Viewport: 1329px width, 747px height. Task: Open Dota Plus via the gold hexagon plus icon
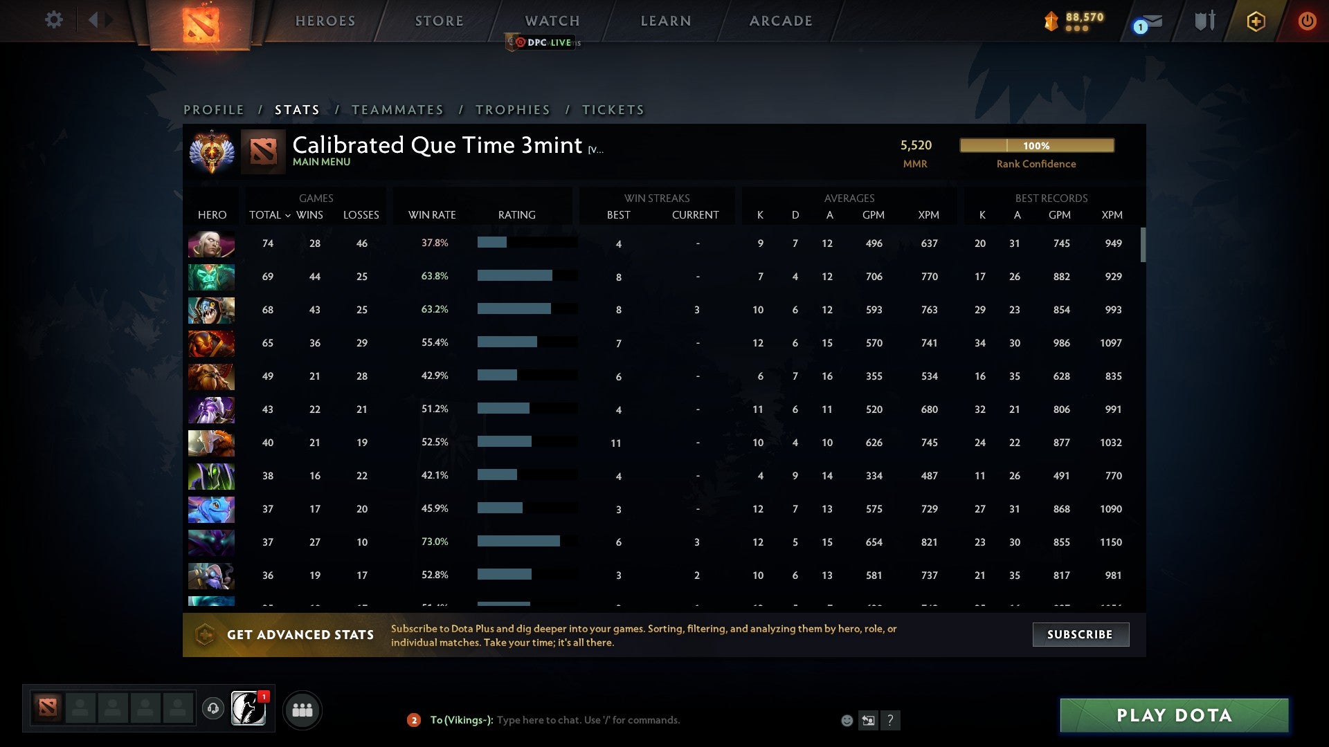point(1256,21)
